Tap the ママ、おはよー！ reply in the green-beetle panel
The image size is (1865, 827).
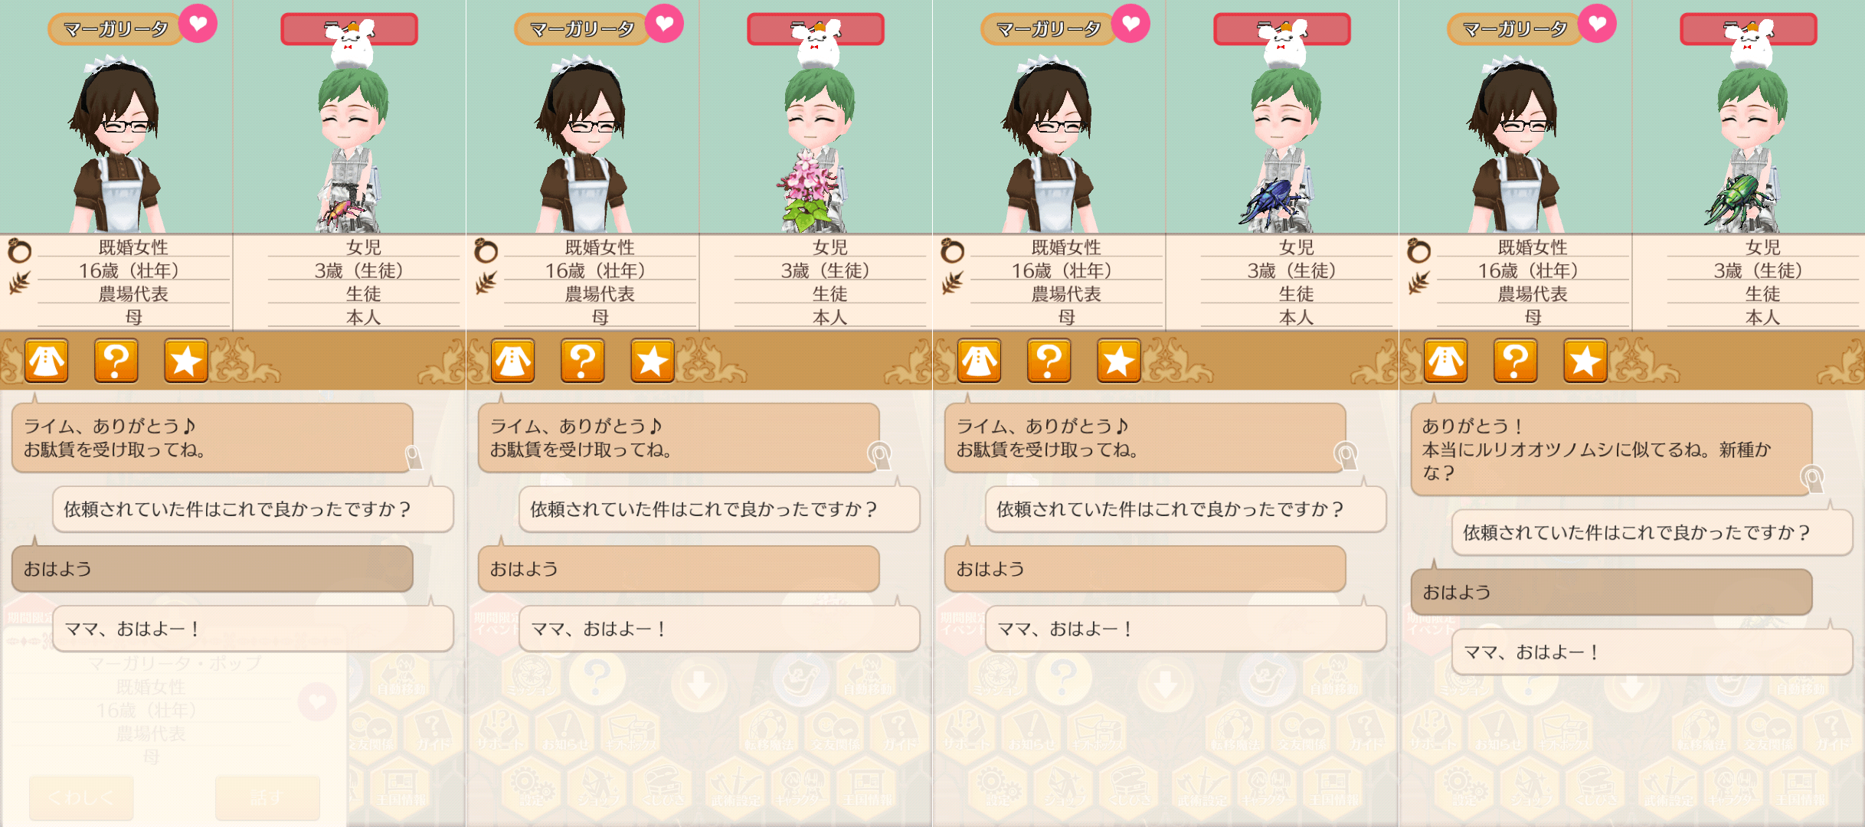tap(1652, 652)
